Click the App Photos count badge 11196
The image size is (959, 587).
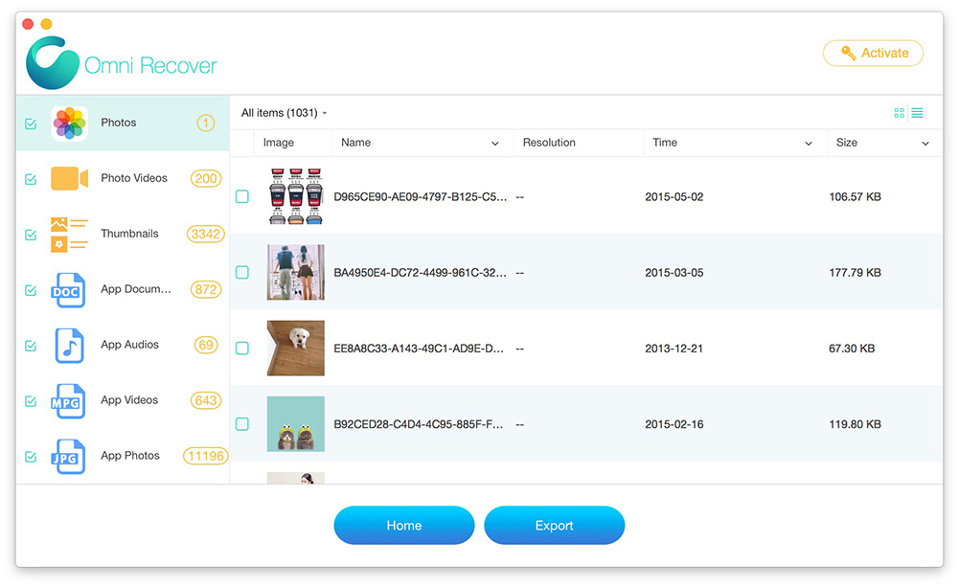205,456
